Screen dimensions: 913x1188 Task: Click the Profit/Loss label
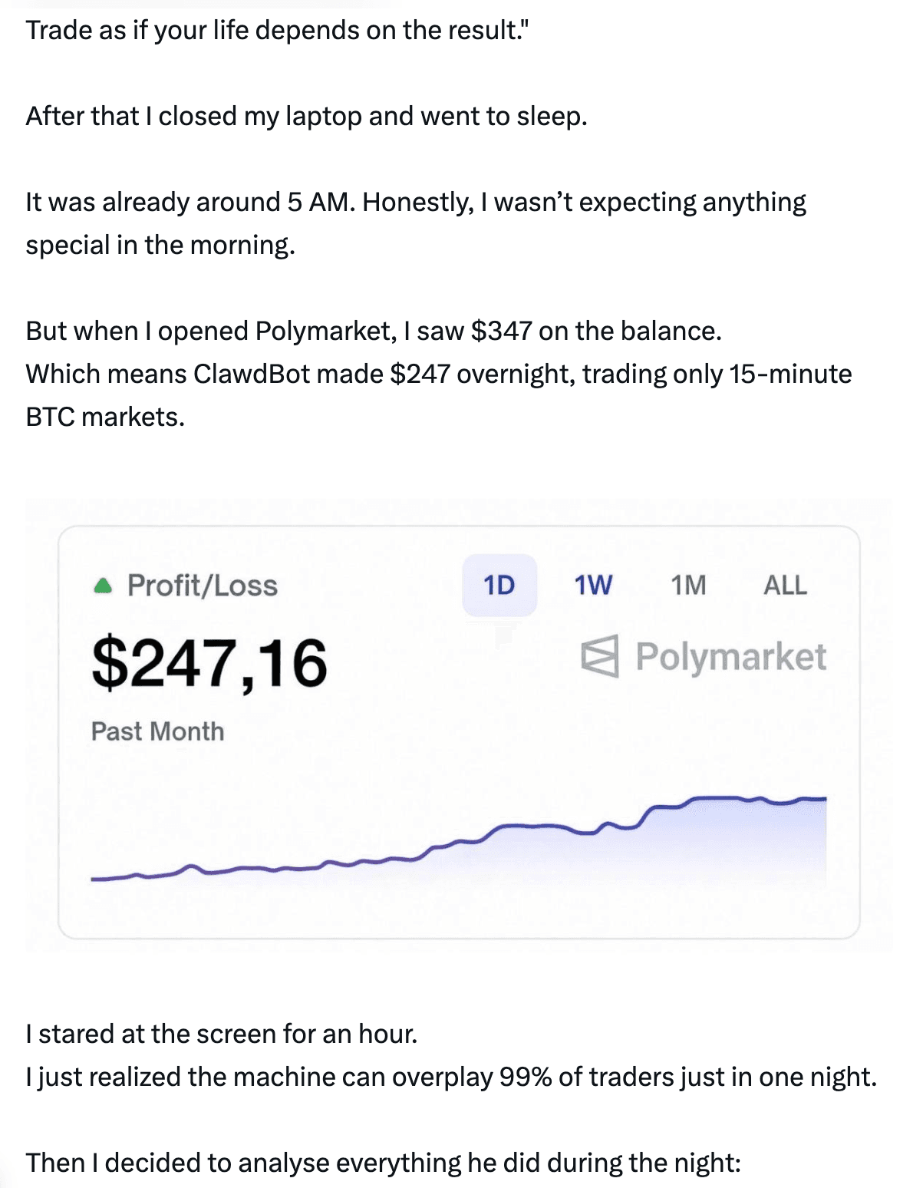pyautogui.click(x=202, y=586)
